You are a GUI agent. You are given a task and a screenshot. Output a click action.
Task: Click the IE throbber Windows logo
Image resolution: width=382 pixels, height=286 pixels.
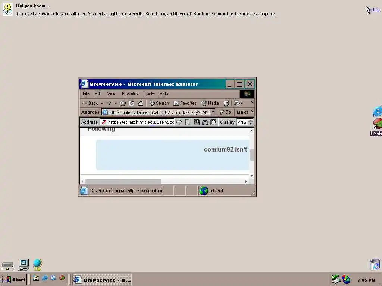pos(247,94)
